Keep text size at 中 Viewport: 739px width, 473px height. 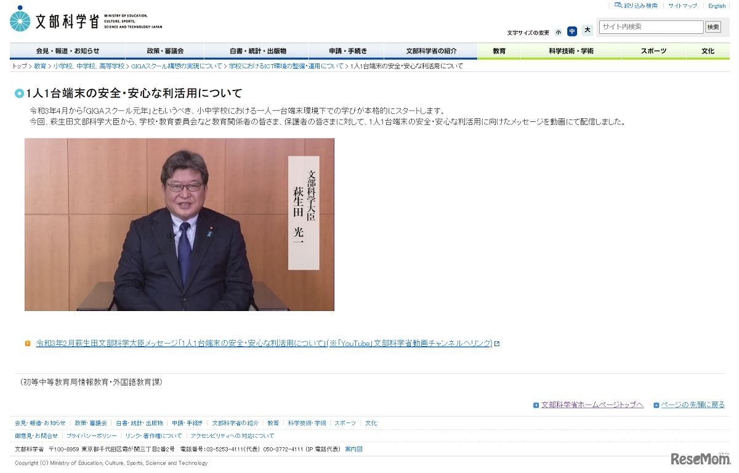tap(572, 30)
